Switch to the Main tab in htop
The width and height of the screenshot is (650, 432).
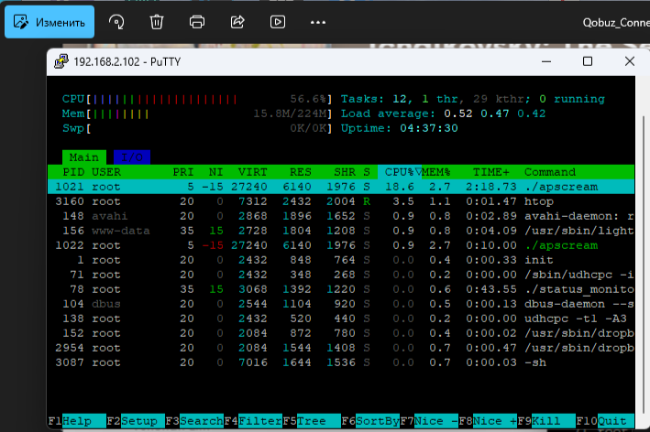point(83,157)
